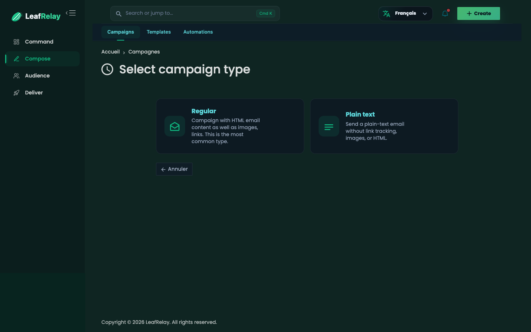Click the Compose pencil icon
This screenshot has height=332, width=531.
16,59
